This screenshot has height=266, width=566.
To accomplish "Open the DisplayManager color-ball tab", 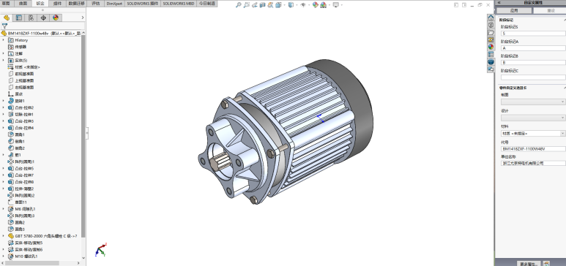I will (x=56, y=18).
